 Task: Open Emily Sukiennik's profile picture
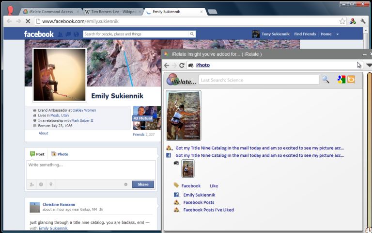(60, 75)
